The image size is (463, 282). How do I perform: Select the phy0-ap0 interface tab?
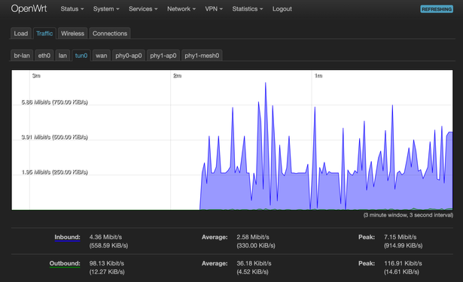(x=129, y=56)
